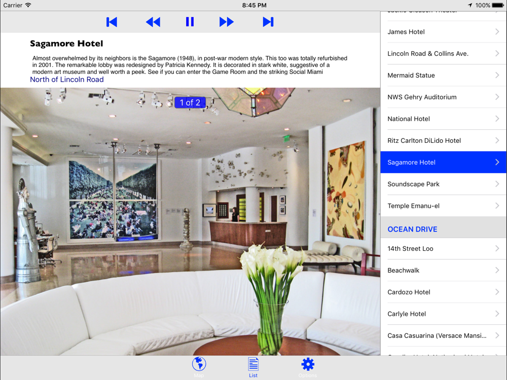Tap the Options gear icon
This screenshot has height=380, width=507.
coord(308,364)
